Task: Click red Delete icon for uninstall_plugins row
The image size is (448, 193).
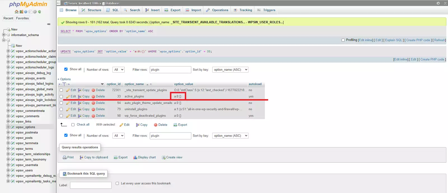Action: pyautogui.click(x=94, y=109)
